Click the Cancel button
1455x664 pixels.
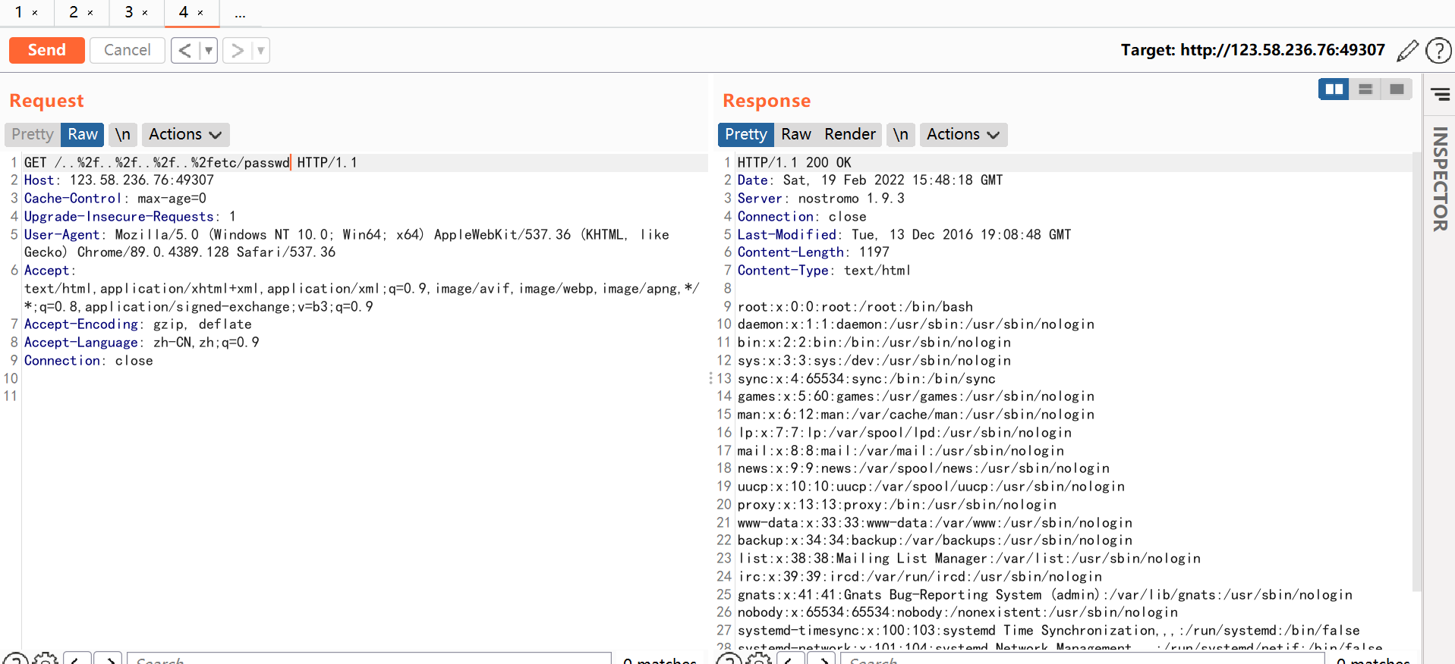click(x=128, y=50)
